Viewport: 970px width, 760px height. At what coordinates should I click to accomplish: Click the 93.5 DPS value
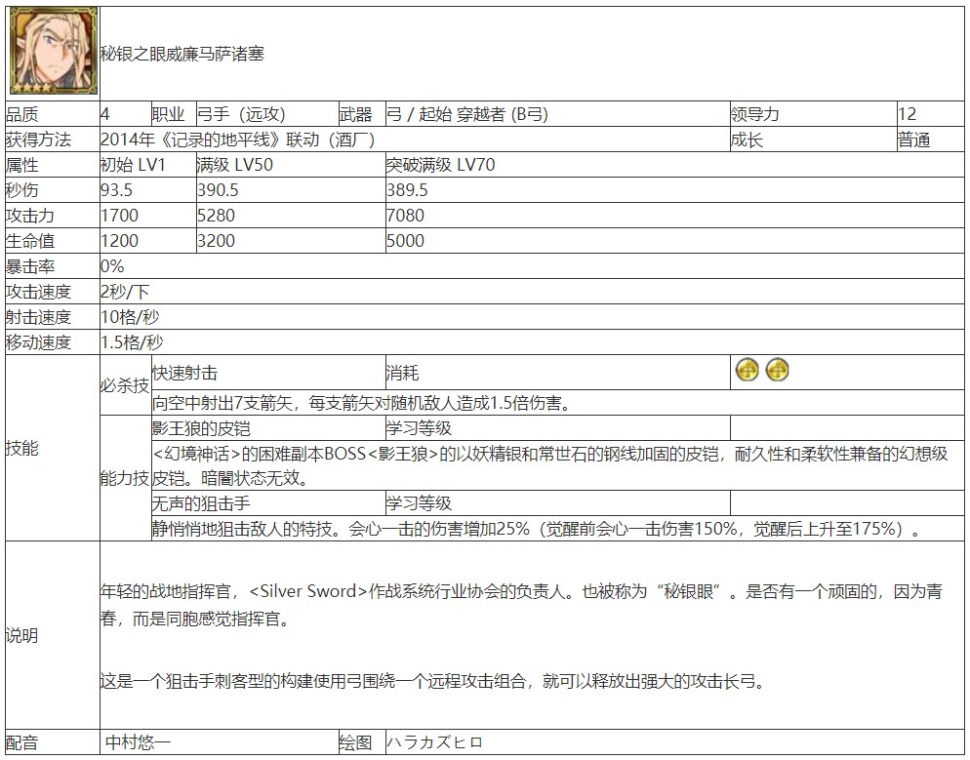pos(117,190)
